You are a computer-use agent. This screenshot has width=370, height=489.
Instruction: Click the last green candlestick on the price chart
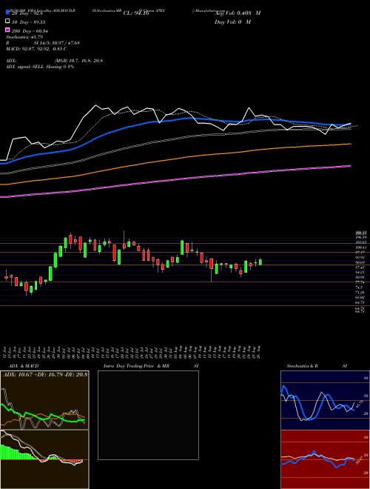click(260, 262)
